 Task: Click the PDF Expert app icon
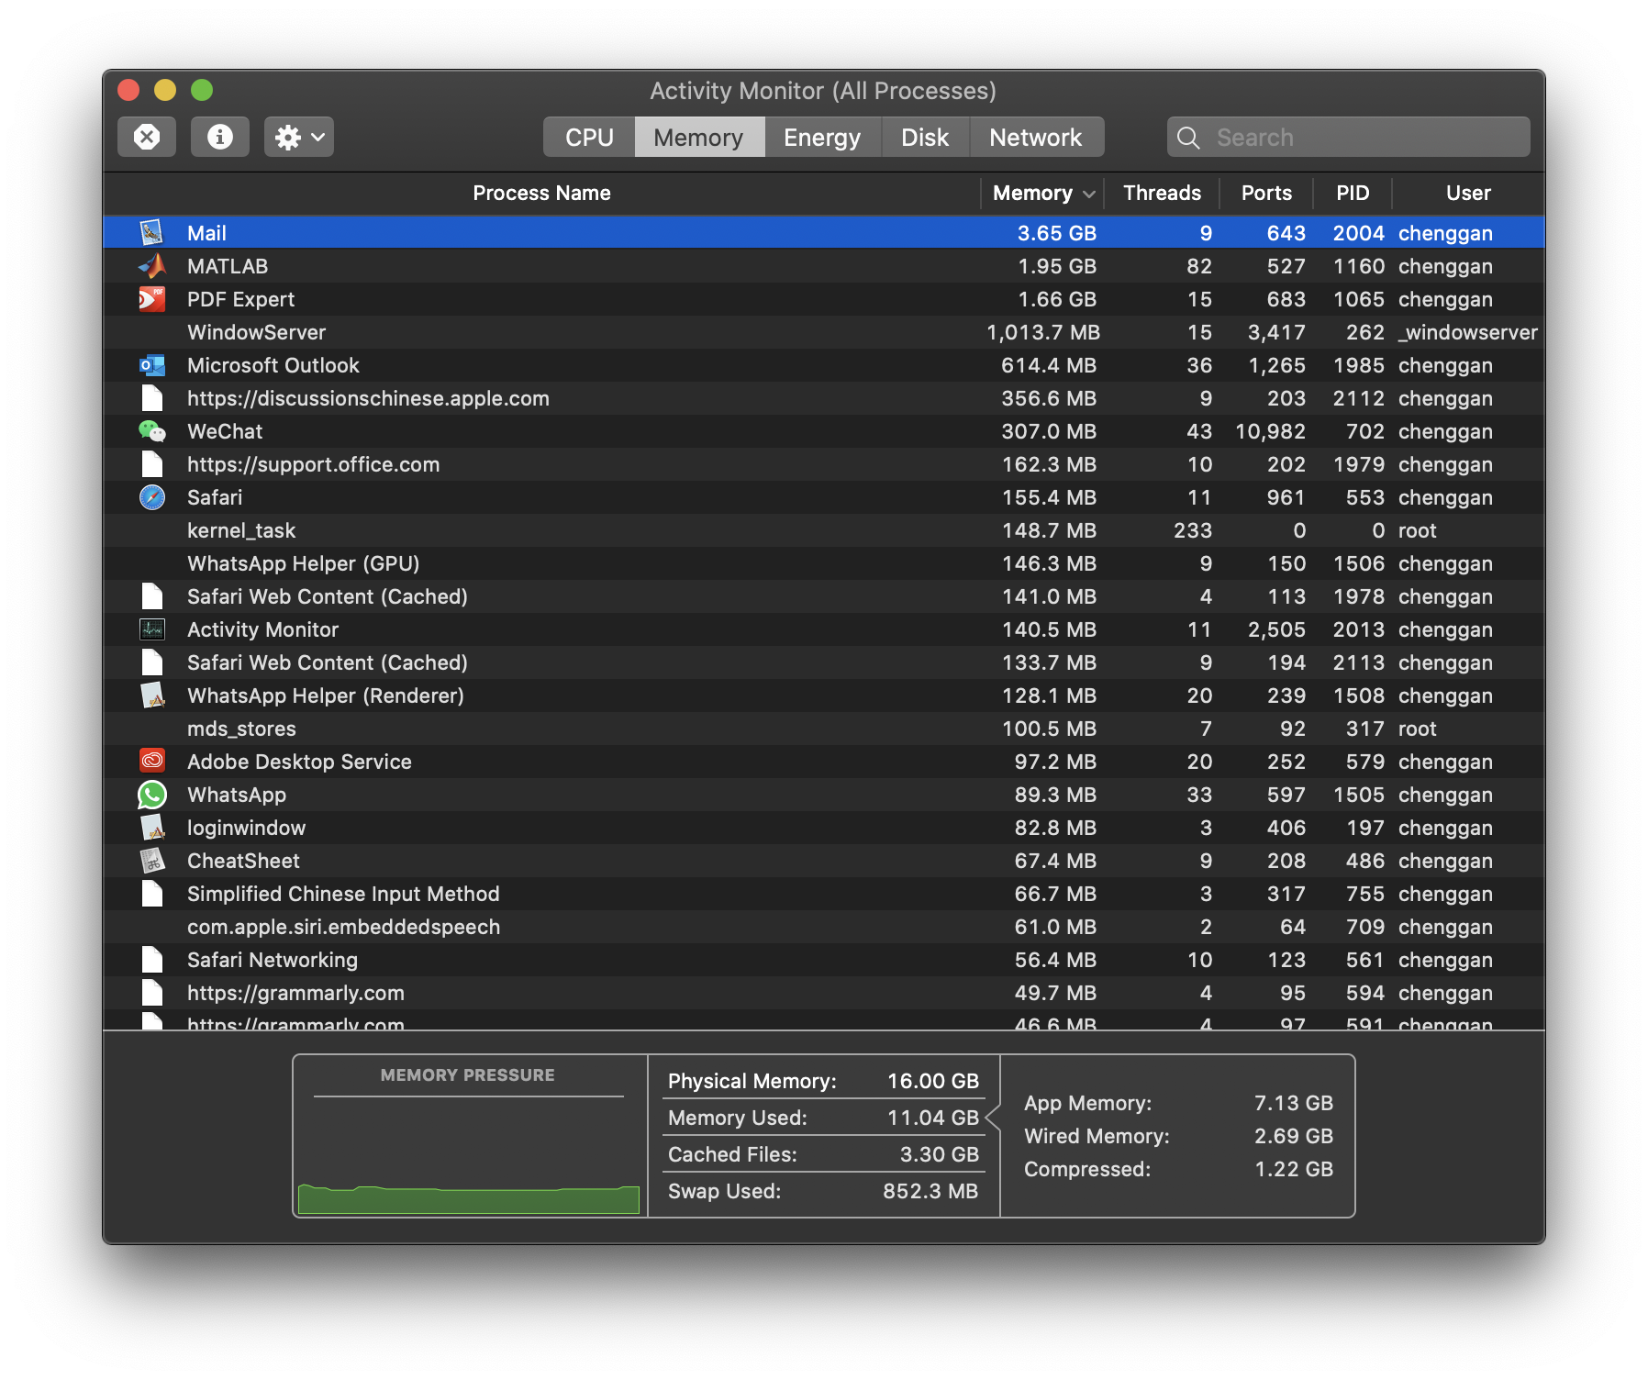(x=152, y=299)
